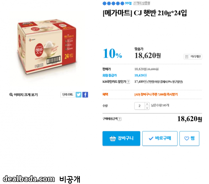Image resolution: width=209 pixels, height=184 pixels.
Task: Click the 햇반 box product image
Action: pyautogui.click(x=47, y=47)
